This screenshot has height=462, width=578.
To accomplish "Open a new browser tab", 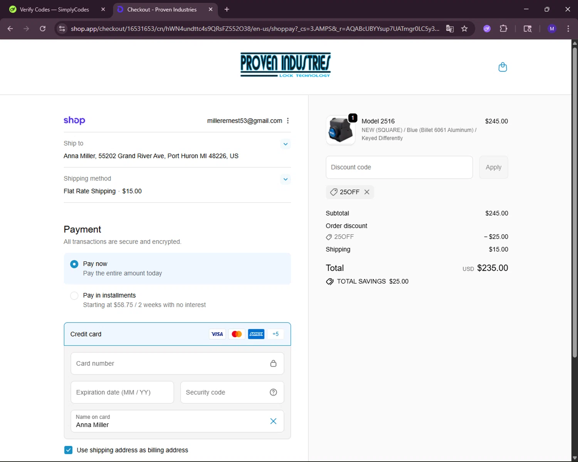I will tap(227, 9).
